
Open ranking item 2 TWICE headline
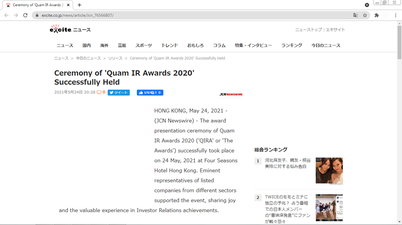(x=287, y=209)
